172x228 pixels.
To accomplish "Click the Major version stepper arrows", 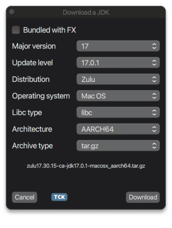I will pyautogui.click(x=154, y=46).
